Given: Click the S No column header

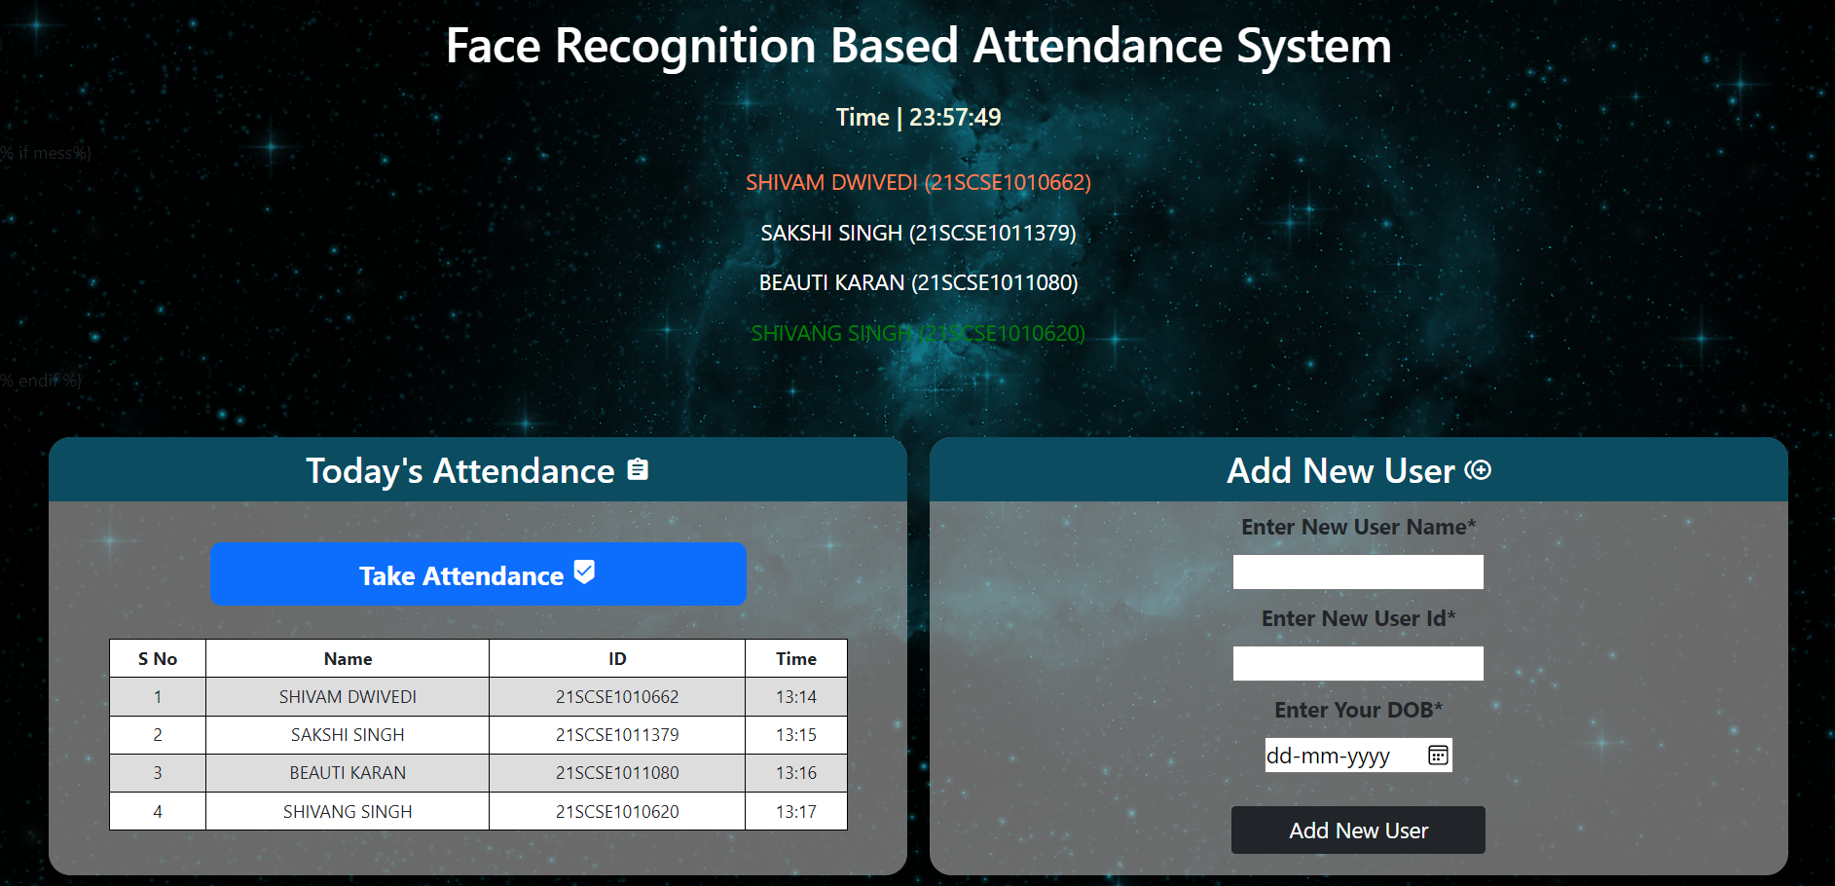Looking at the screenshot, I should [158, 659].
